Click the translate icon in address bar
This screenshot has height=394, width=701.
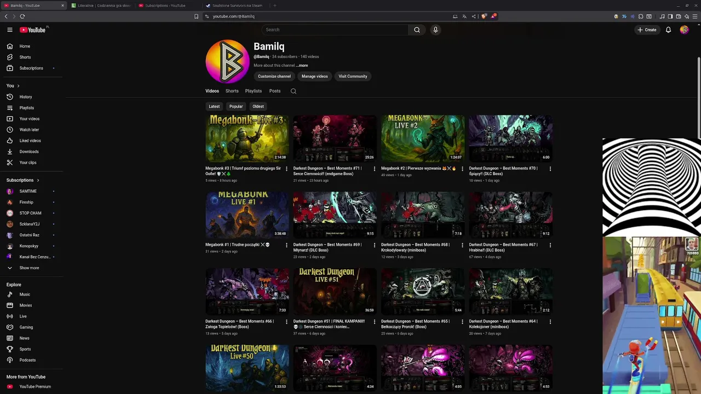464,16
